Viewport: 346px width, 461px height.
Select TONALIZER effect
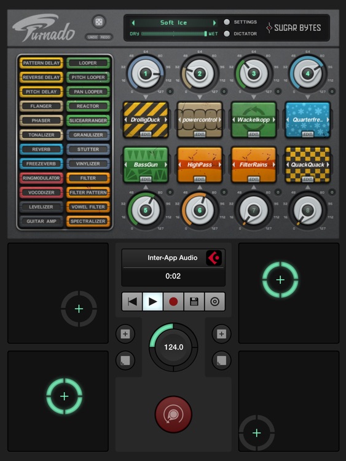[41, 135]
